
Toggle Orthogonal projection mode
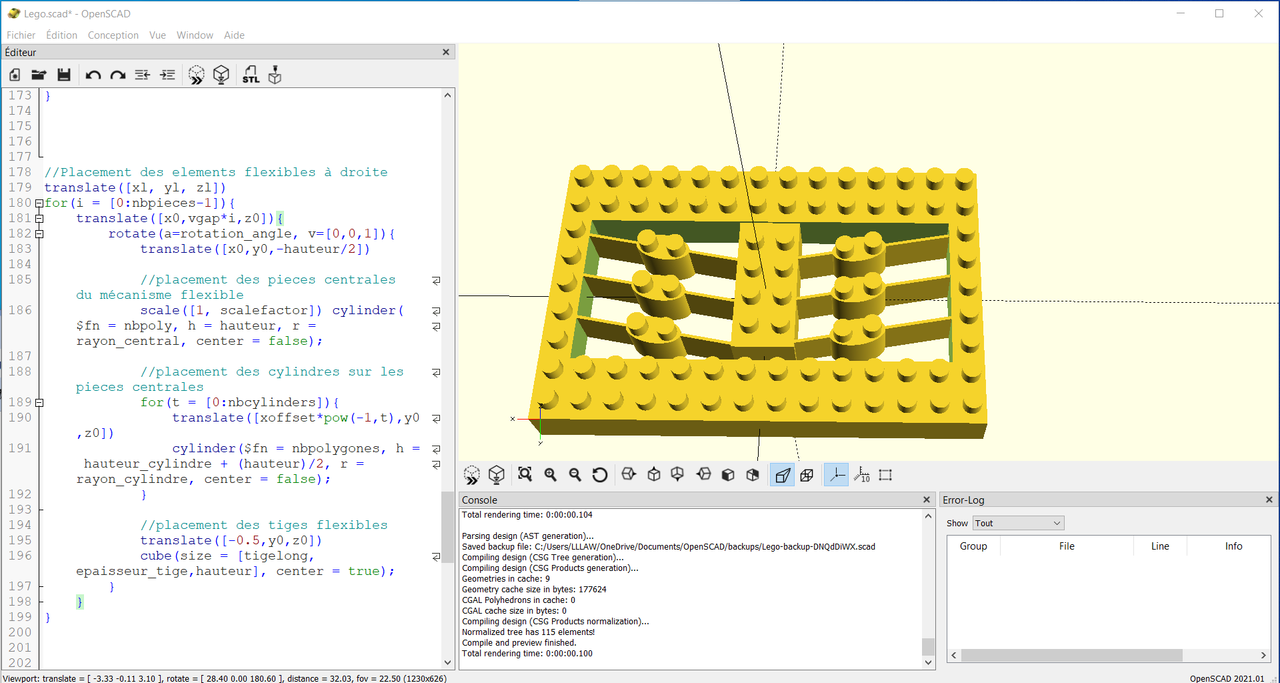click(x=807, y=475)
